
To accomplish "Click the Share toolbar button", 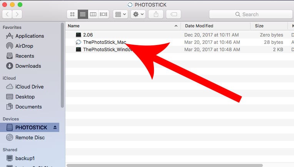I will [156, 14].
